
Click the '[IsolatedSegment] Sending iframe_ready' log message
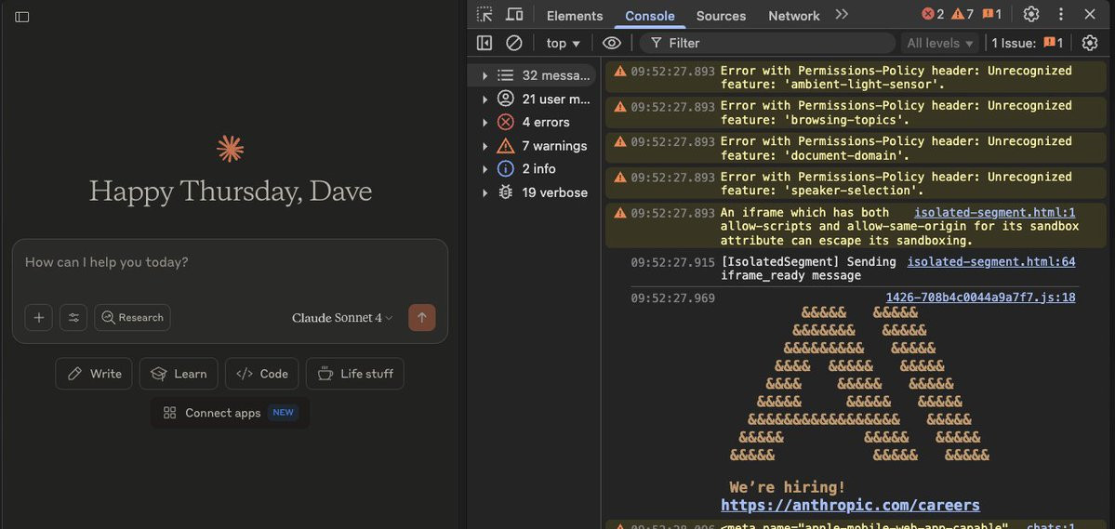click(808, 269)
